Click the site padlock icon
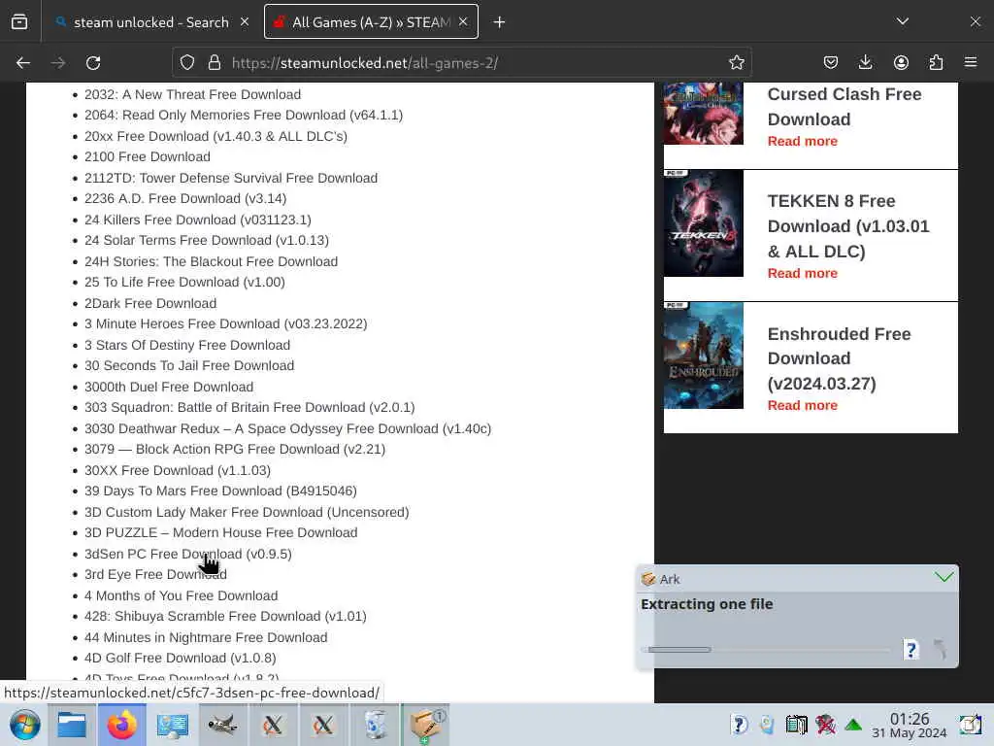Viewport: 994px width, 746px height. [x=215, y=63]
